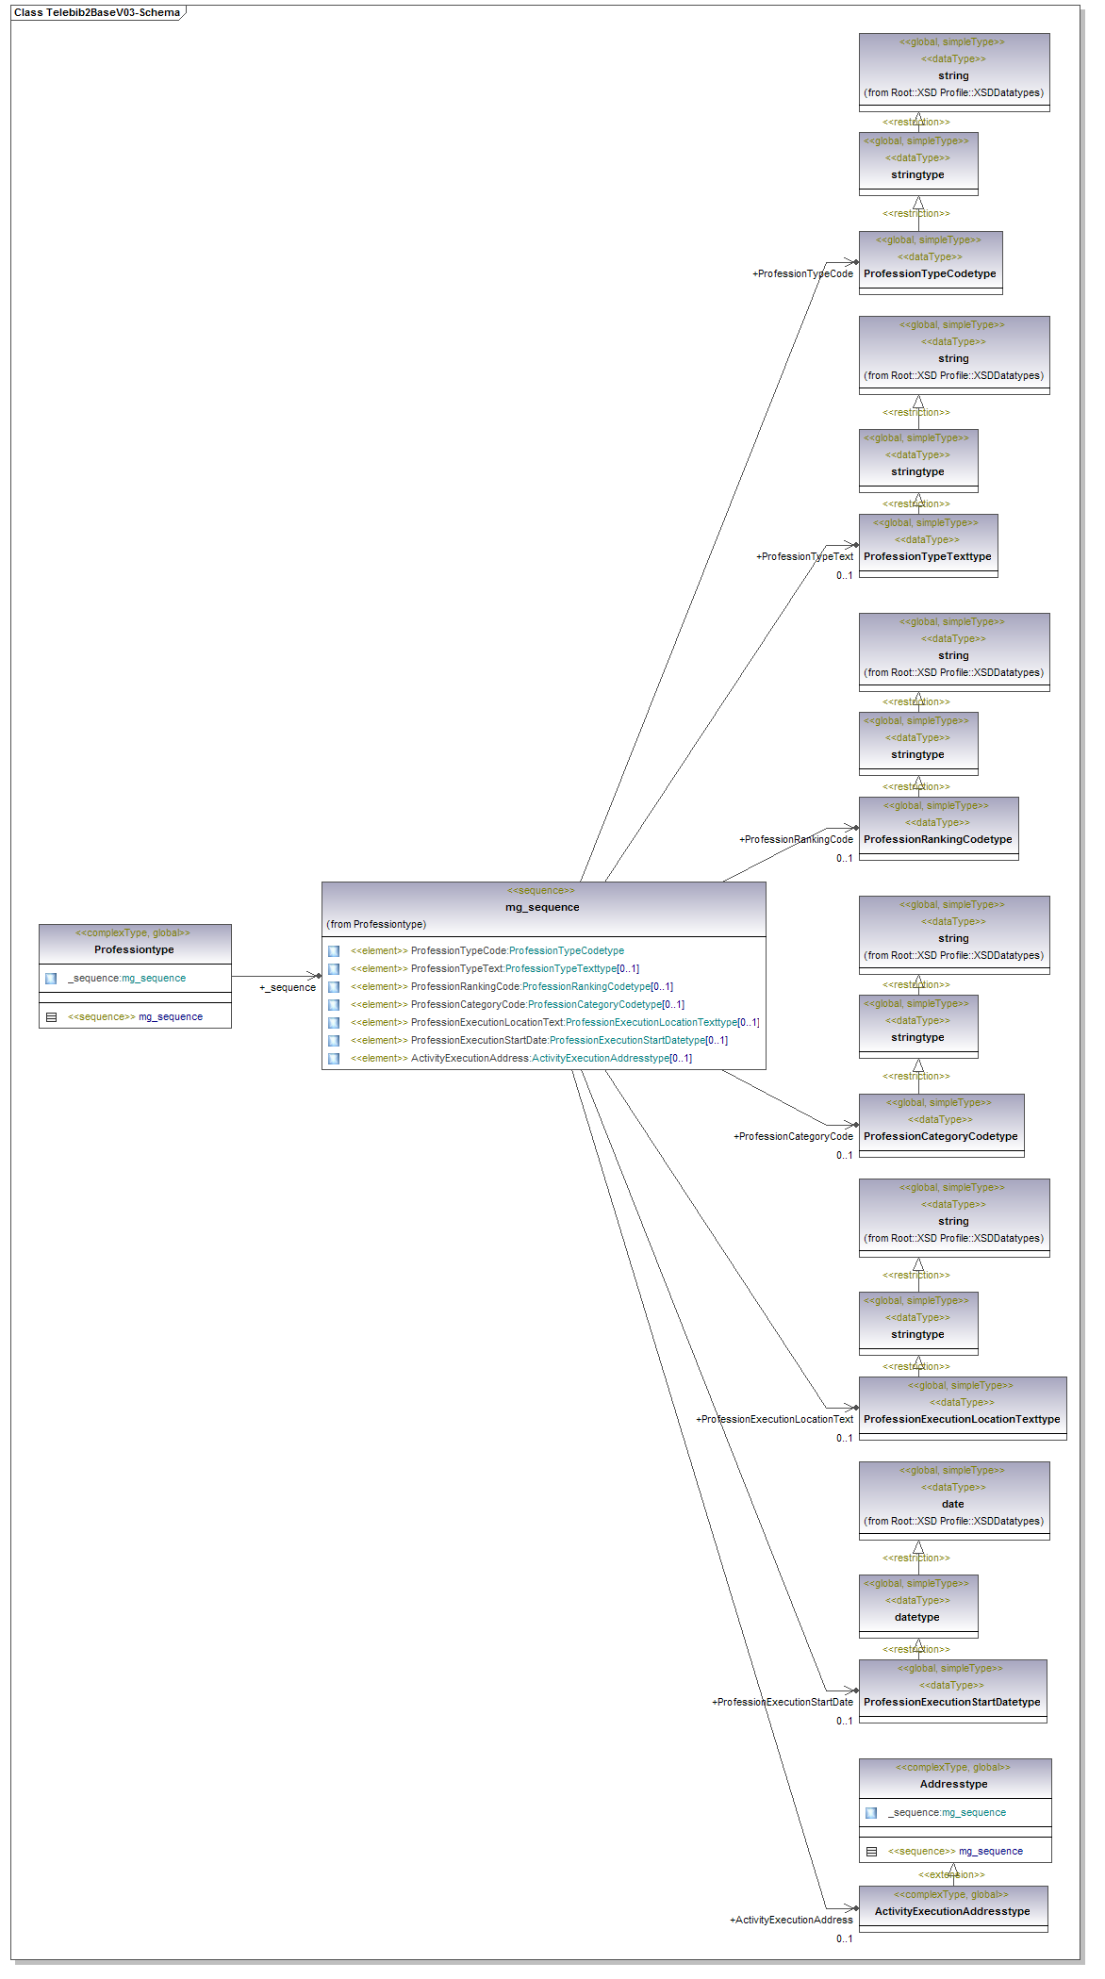Click the _sequence attribute icon in Professiontype
The width and height of the screenshot is (1105, 1979).
51,979
